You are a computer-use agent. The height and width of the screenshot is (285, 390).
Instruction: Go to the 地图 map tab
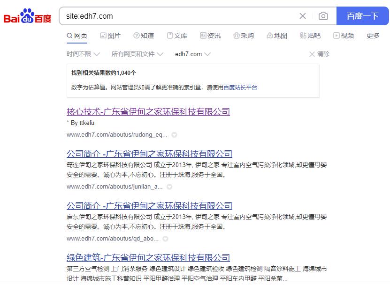point(277,36)
